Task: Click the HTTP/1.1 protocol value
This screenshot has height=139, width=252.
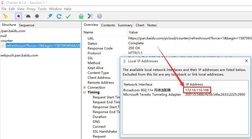Action: point(135,53)
